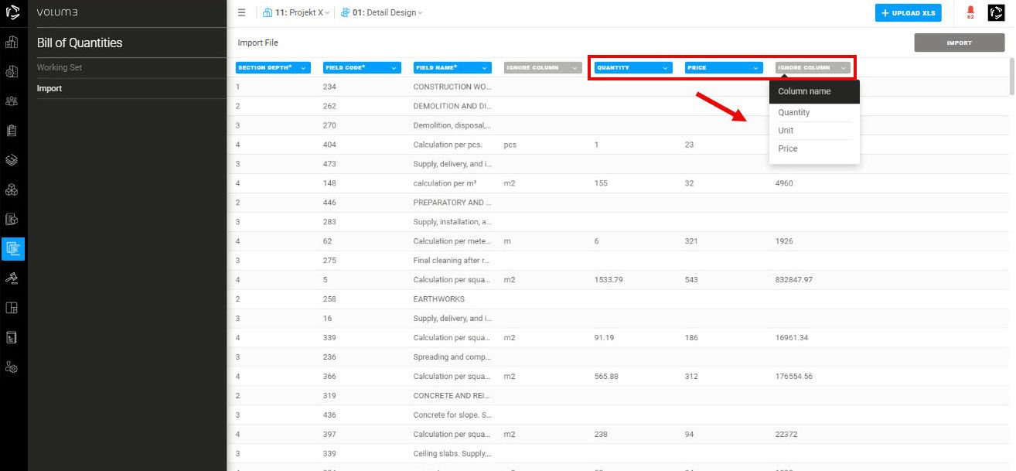Viewport: 1016px width, 471px height.
Task: Click the CONCRETE AND REI... cell
Action: [x=452, y=395]
